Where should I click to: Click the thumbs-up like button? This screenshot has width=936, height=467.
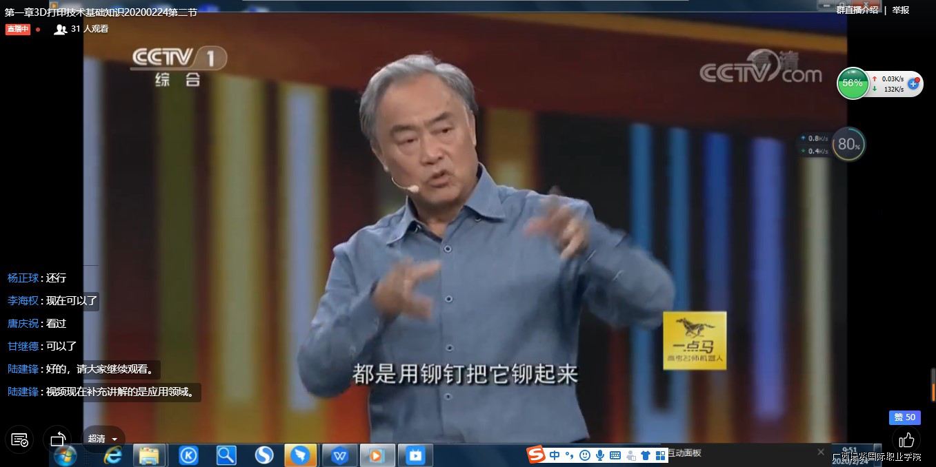tap(906, 439)
